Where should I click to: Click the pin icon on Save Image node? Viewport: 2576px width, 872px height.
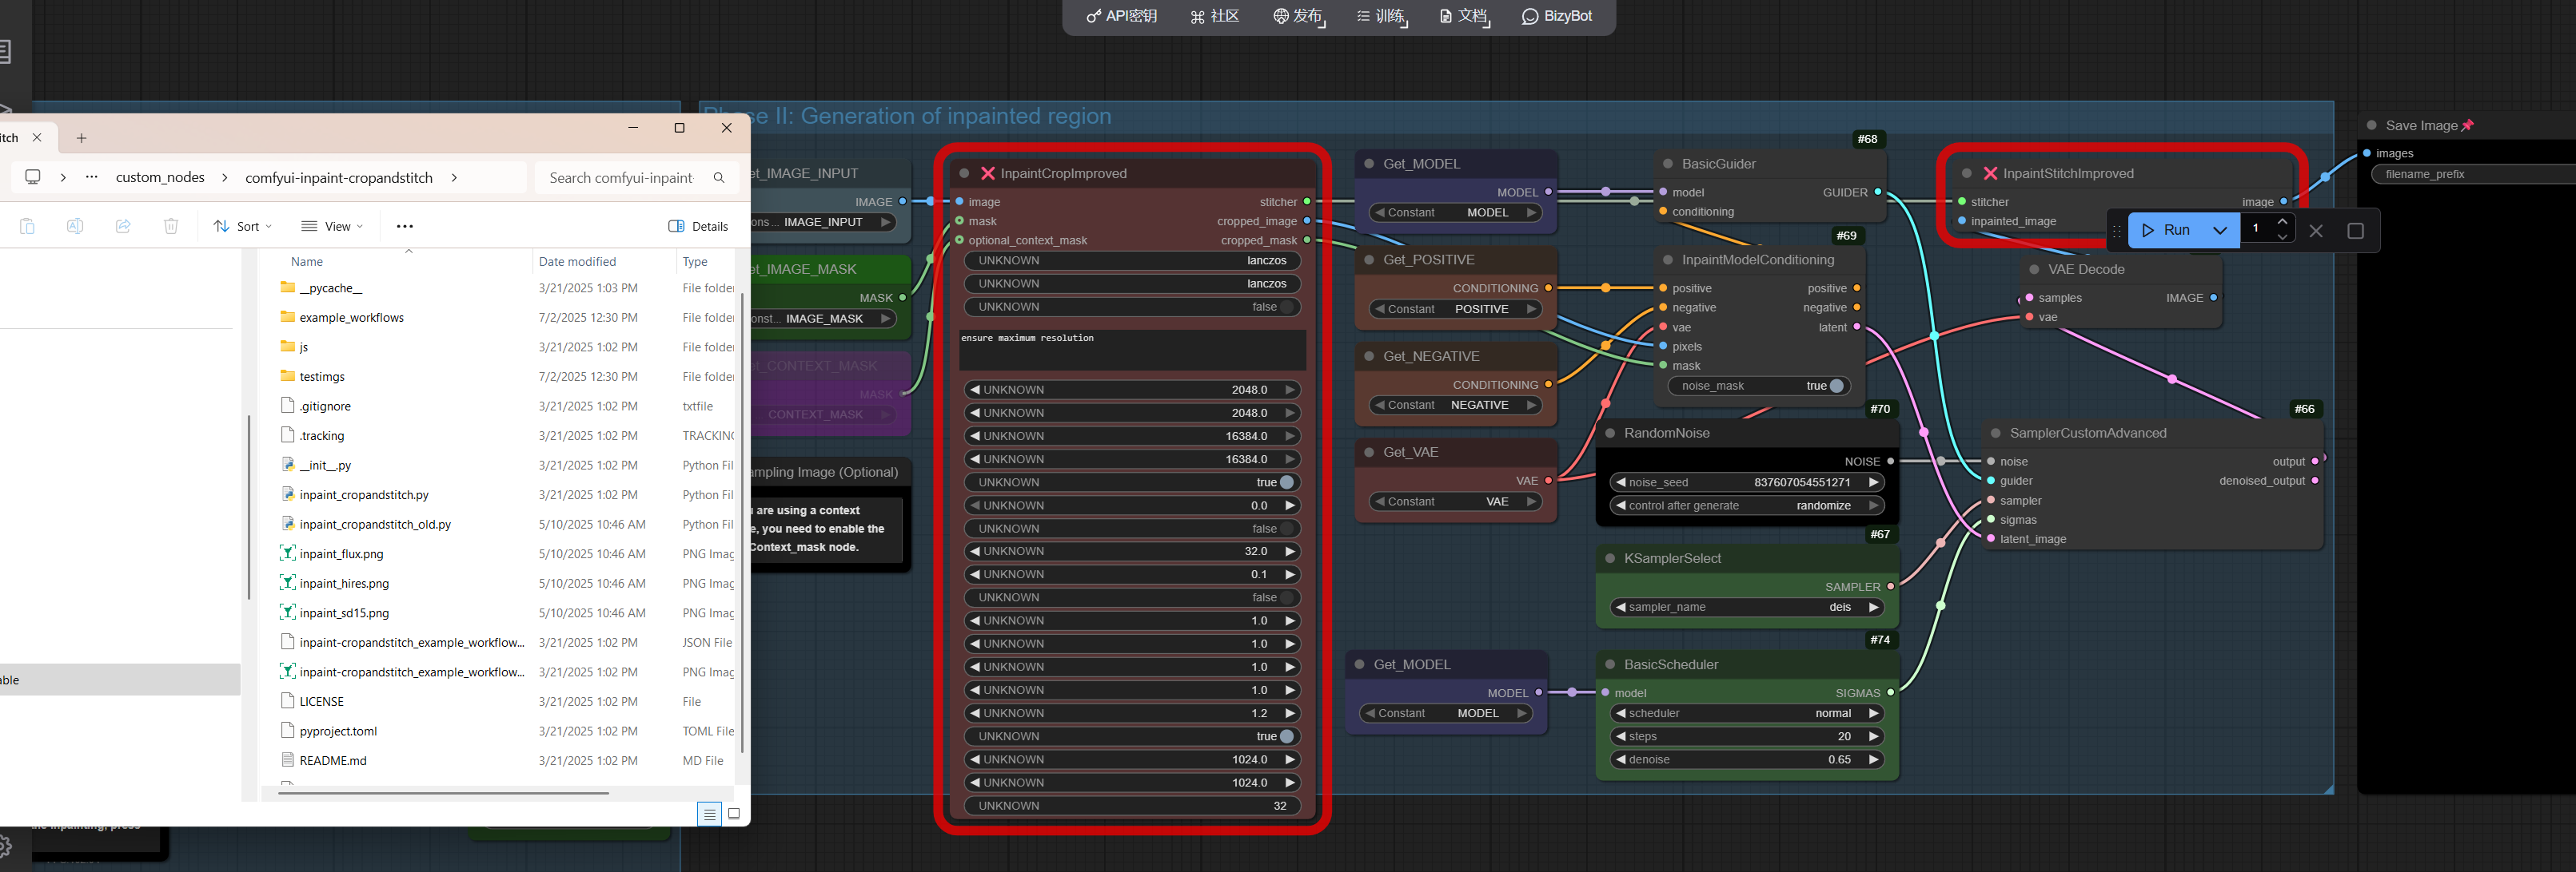click(2467, 125)
